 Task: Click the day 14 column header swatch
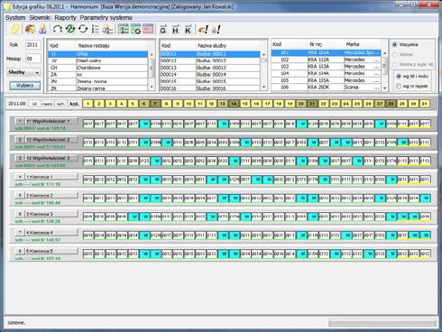[234, 104]
